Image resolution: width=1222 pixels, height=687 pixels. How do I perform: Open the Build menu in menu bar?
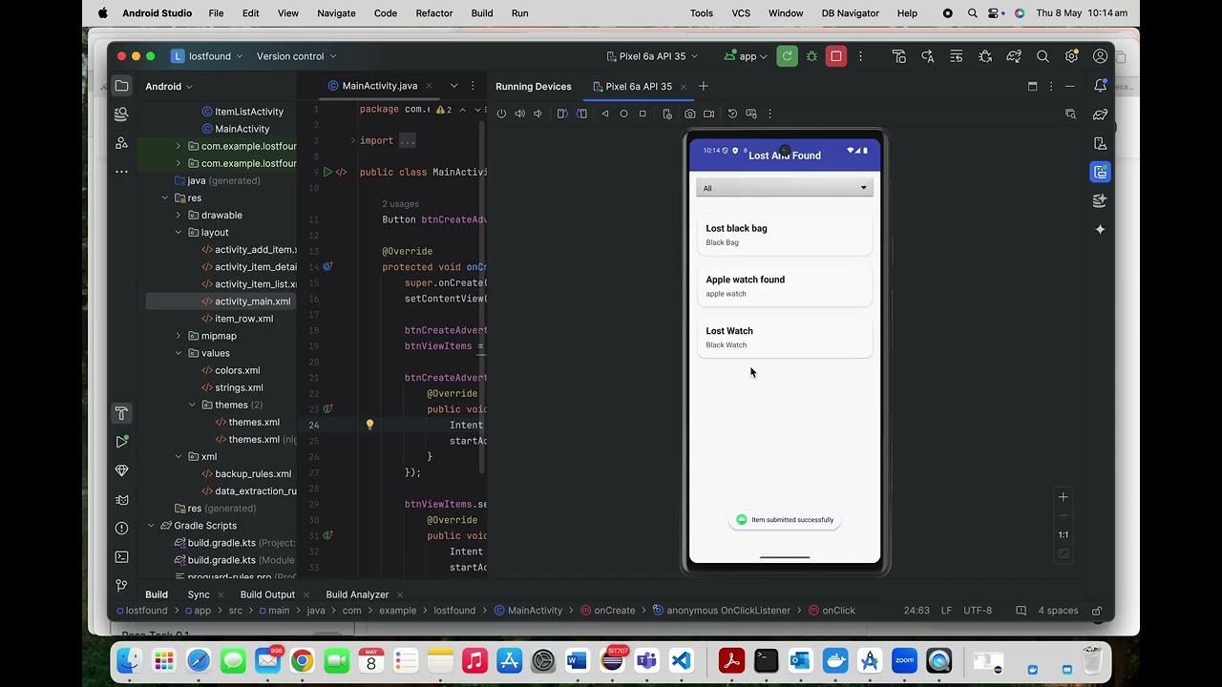(482, 13)
